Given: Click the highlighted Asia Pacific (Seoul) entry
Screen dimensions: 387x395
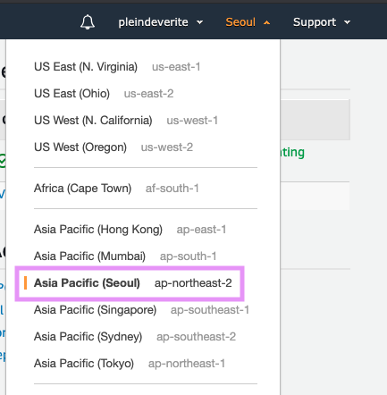Looking at the screenshot, I should (x=130, y=283).
